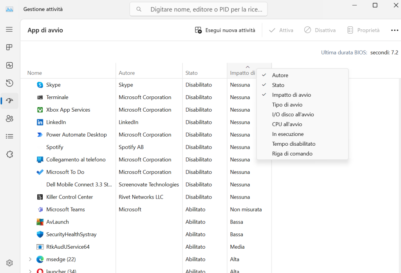This screenshot has height=273, width=401.
Task: Click the Microsoft Teams icon
Action: (x=40, y=210)
